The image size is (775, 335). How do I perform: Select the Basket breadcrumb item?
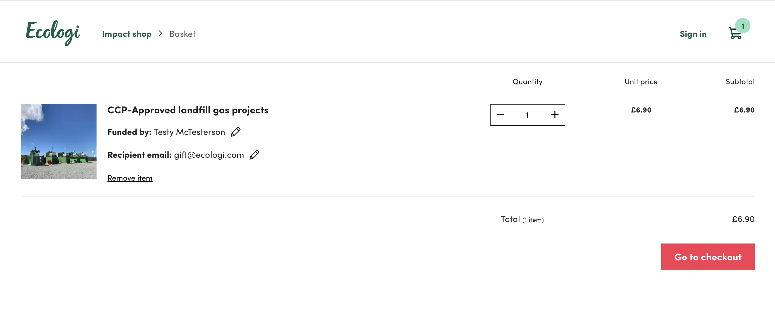click(182, 34)
